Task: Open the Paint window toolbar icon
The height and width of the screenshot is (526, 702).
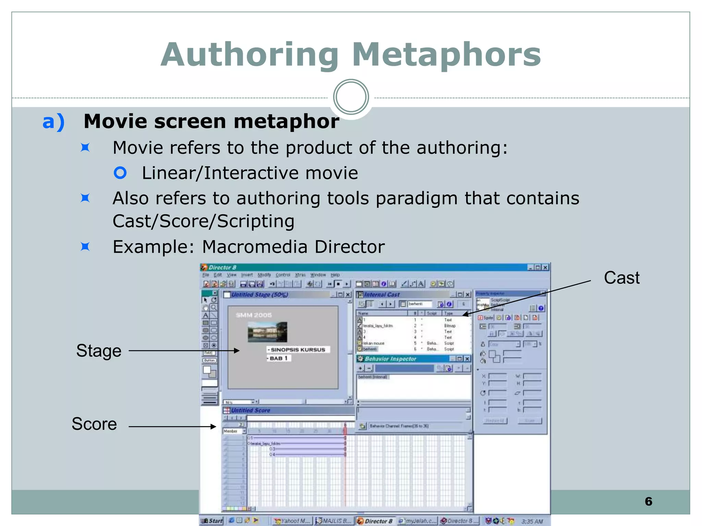Action: coord(405,284)
